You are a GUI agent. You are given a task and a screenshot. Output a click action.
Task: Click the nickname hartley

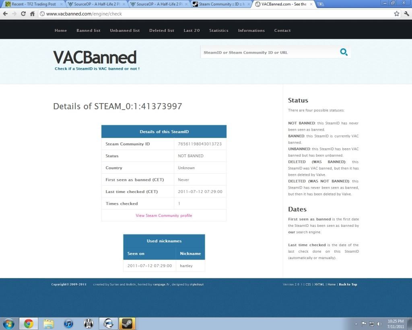186,266
